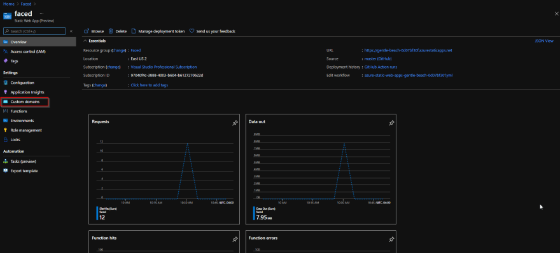560x253 pixels.
Task: Pin the Function hits chart
Action: [x=235, y=240]
